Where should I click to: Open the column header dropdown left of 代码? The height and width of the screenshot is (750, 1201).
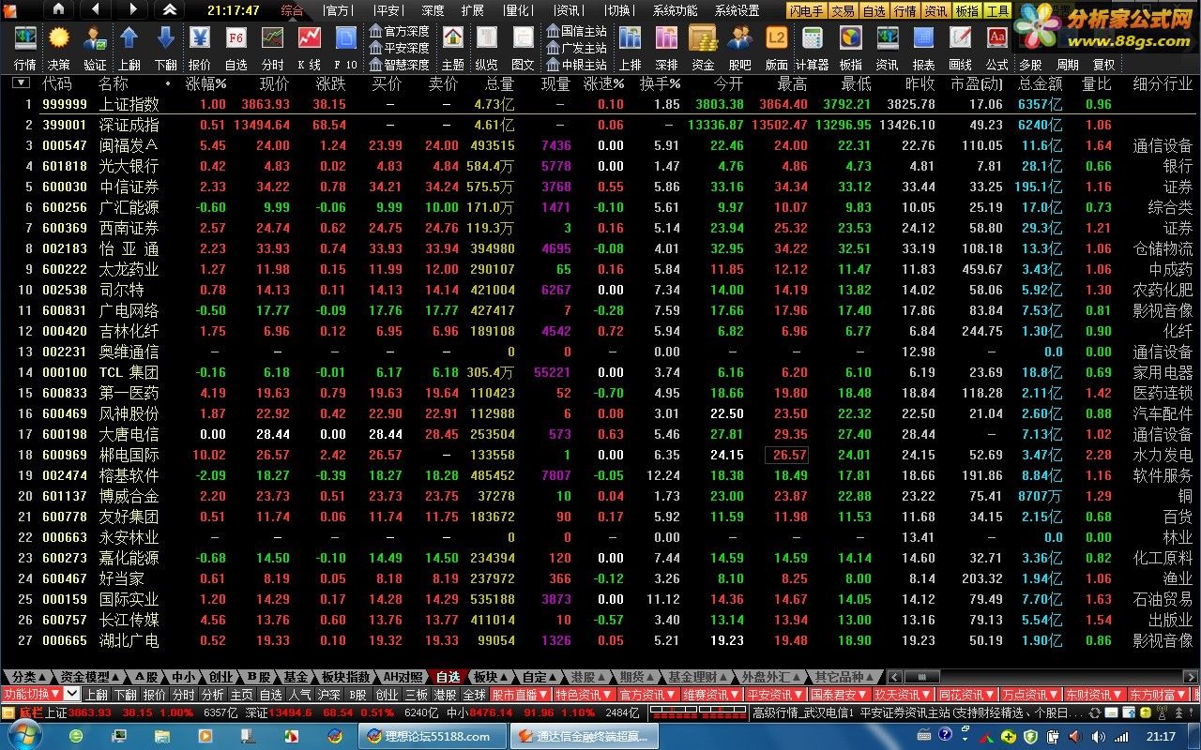pos(20,82)
